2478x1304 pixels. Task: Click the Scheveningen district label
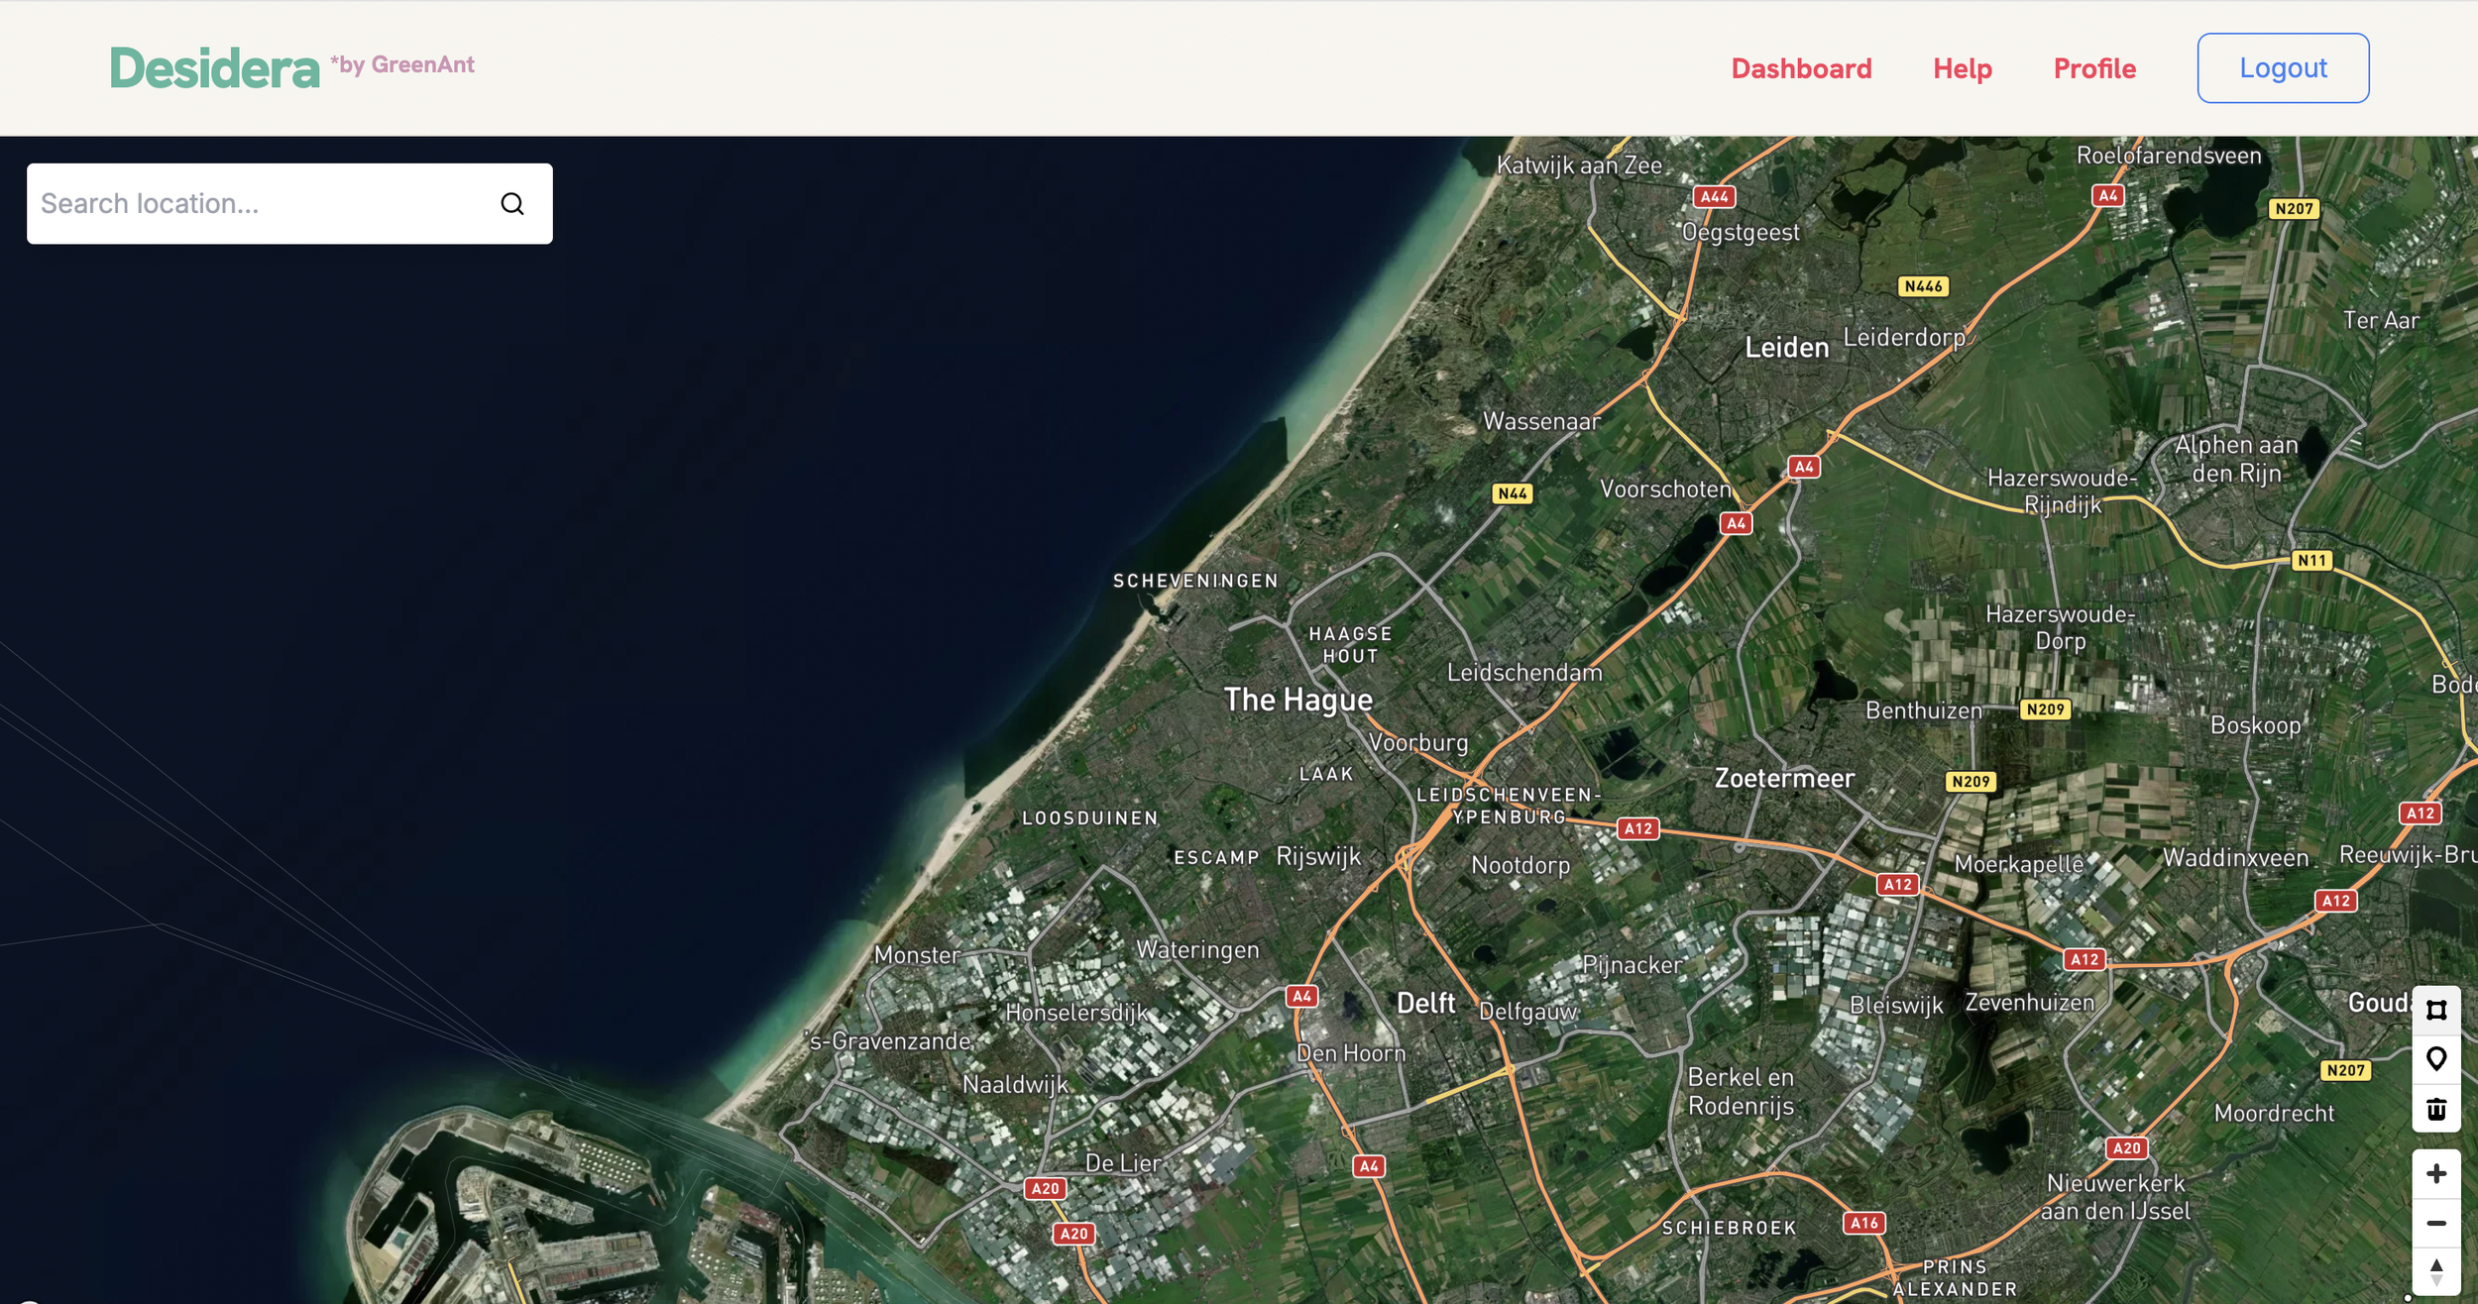pos(1195,581)
